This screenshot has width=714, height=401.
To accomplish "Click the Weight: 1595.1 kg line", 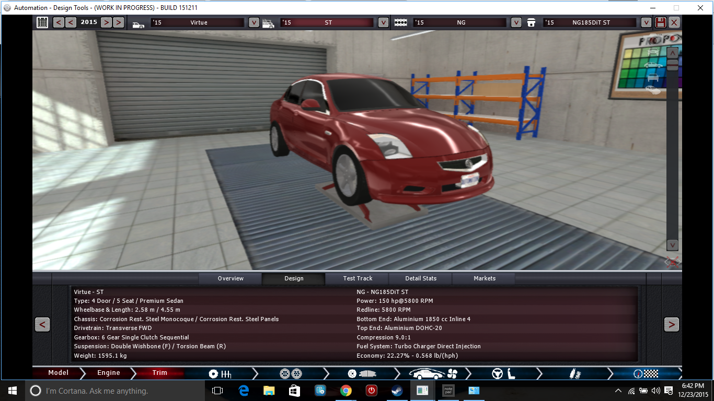I will [100, 356].
